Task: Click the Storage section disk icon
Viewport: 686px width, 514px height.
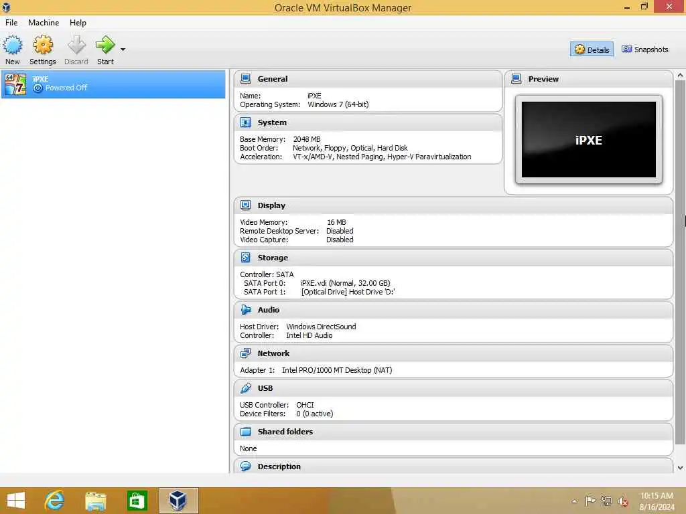Action: (245, 258)
